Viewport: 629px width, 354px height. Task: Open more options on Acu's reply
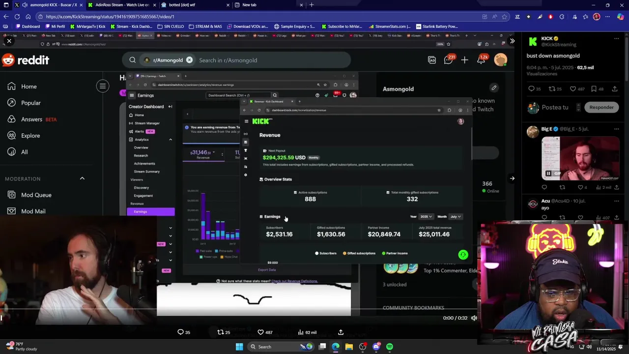coord(616,201)
